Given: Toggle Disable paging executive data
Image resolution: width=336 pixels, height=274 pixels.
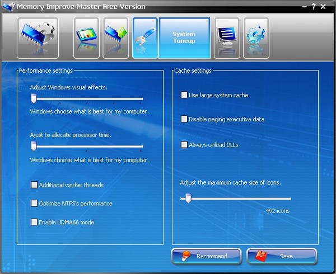Looking at the screenshot, I should (184, 120).
